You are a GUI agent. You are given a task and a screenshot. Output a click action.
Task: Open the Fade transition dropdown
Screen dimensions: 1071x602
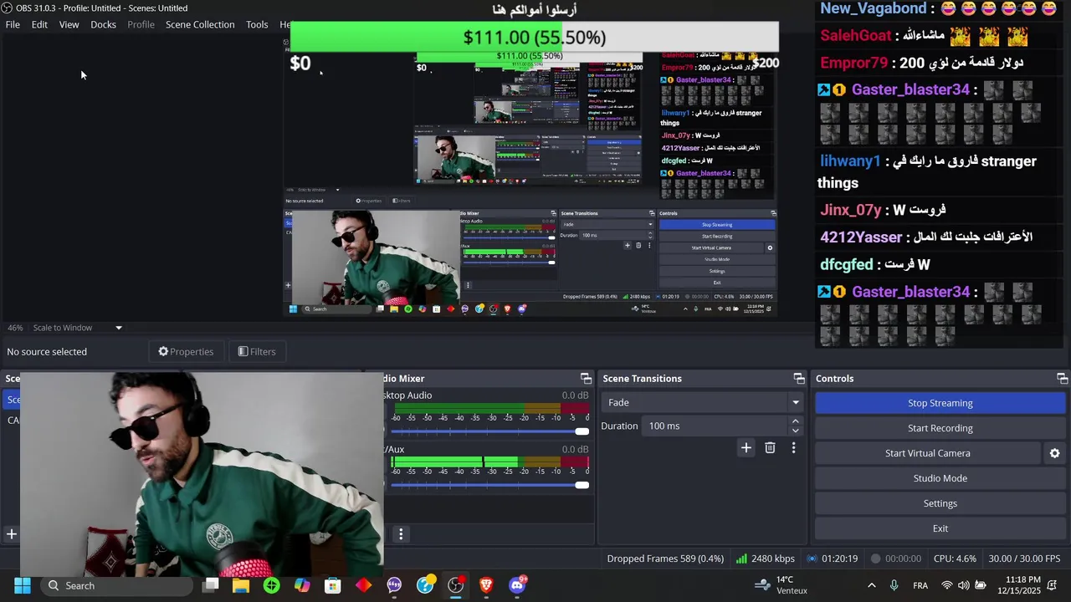point(703,402)
